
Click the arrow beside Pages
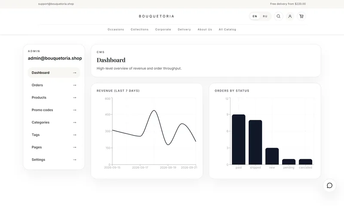click(x=74, y=147)
